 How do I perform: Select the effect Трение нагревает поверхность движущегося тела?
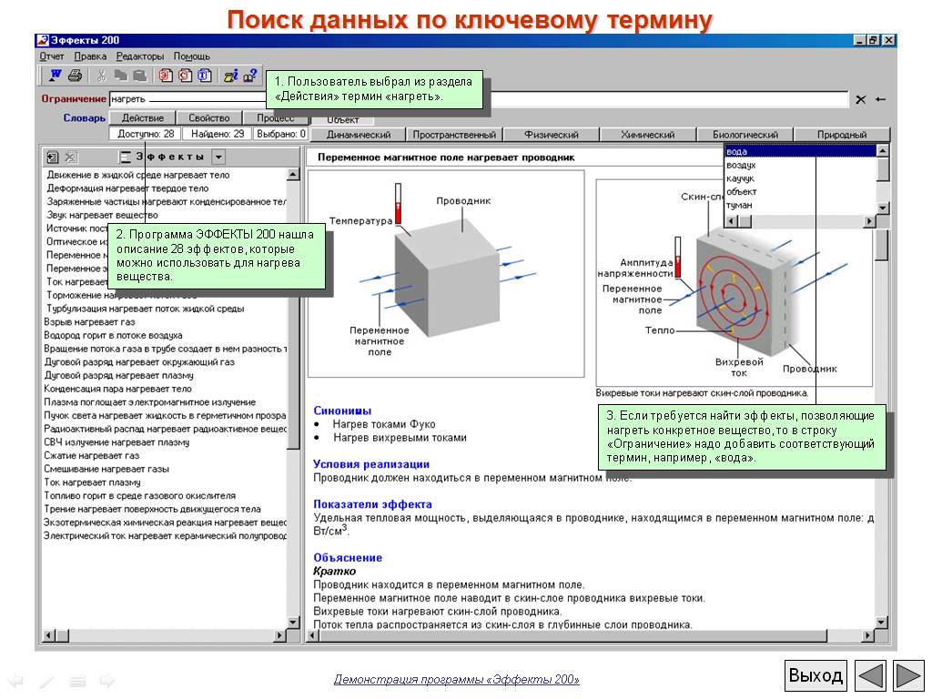coord(152,510)
